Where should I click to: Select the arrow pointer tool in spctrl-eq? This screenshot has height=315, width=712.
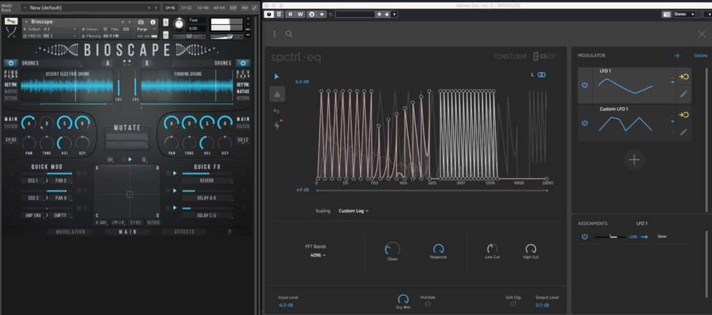coord(277,76)
